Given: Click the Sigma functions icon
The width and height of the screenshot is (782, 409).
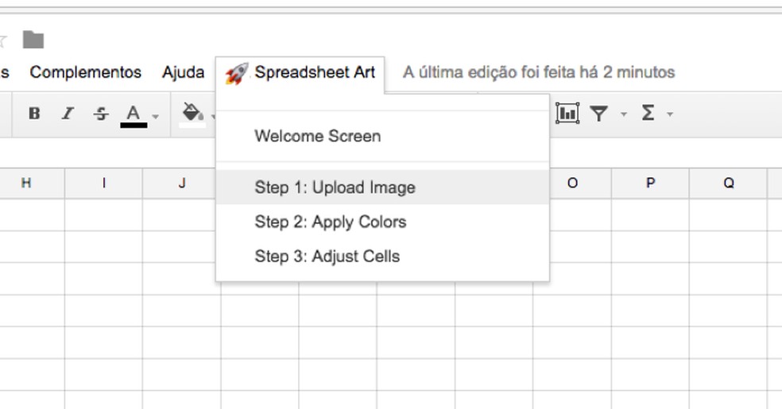Looking at the screenshot, I should click(x=648, y=114).
